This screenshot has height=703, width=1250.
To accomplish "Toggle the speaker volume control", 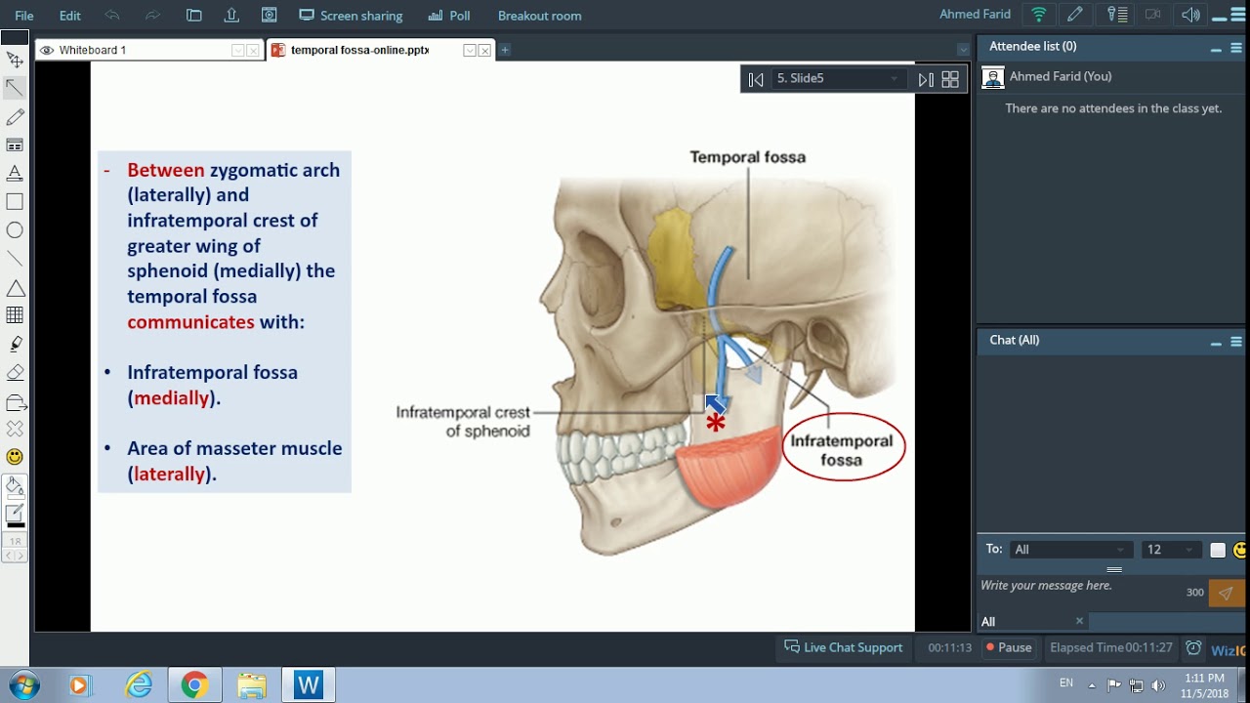I will 1190,15.
